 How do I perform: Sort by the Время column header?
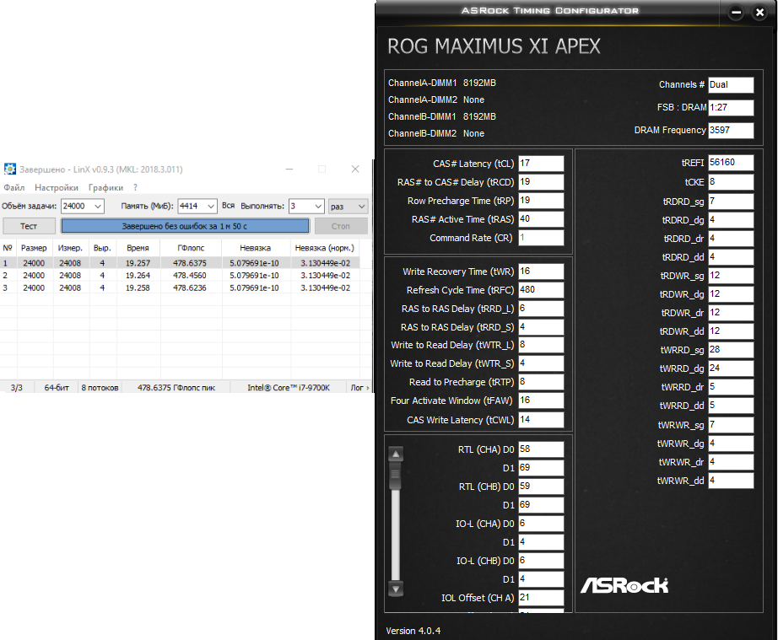pos(138,248)
